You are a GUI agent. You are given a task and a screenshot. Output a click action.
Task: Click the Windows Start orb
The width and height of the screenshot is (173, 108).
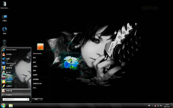(x=3, y=106)
